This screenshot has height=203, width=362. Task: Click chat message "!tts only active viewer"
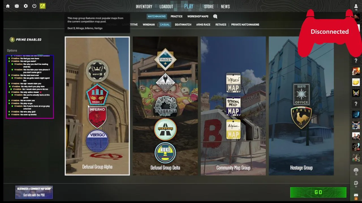(x=31, y=92)
